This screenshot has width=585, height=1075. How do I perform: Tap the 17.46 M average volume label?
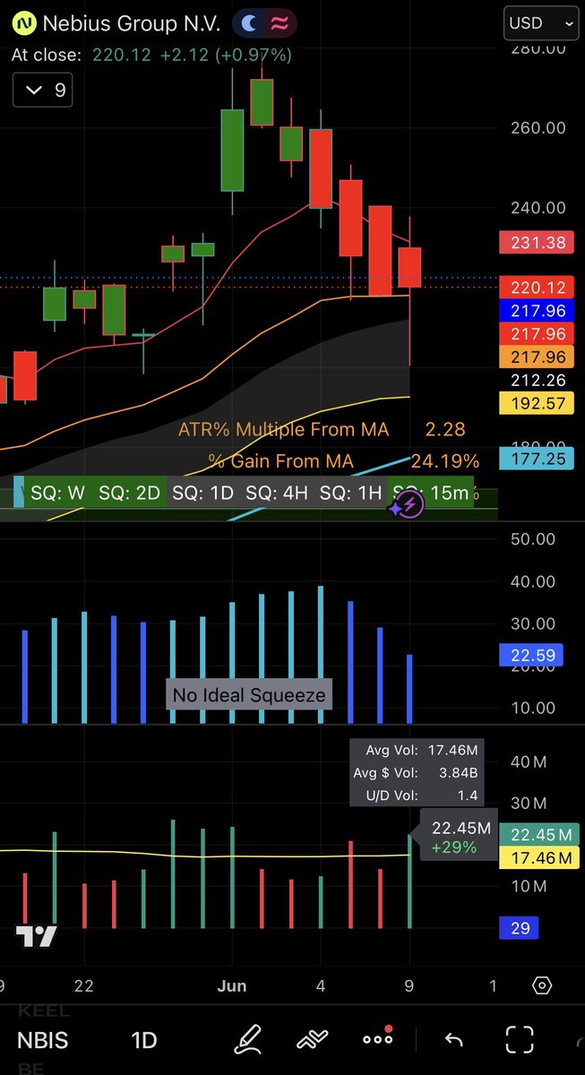[x=541, y=858]
